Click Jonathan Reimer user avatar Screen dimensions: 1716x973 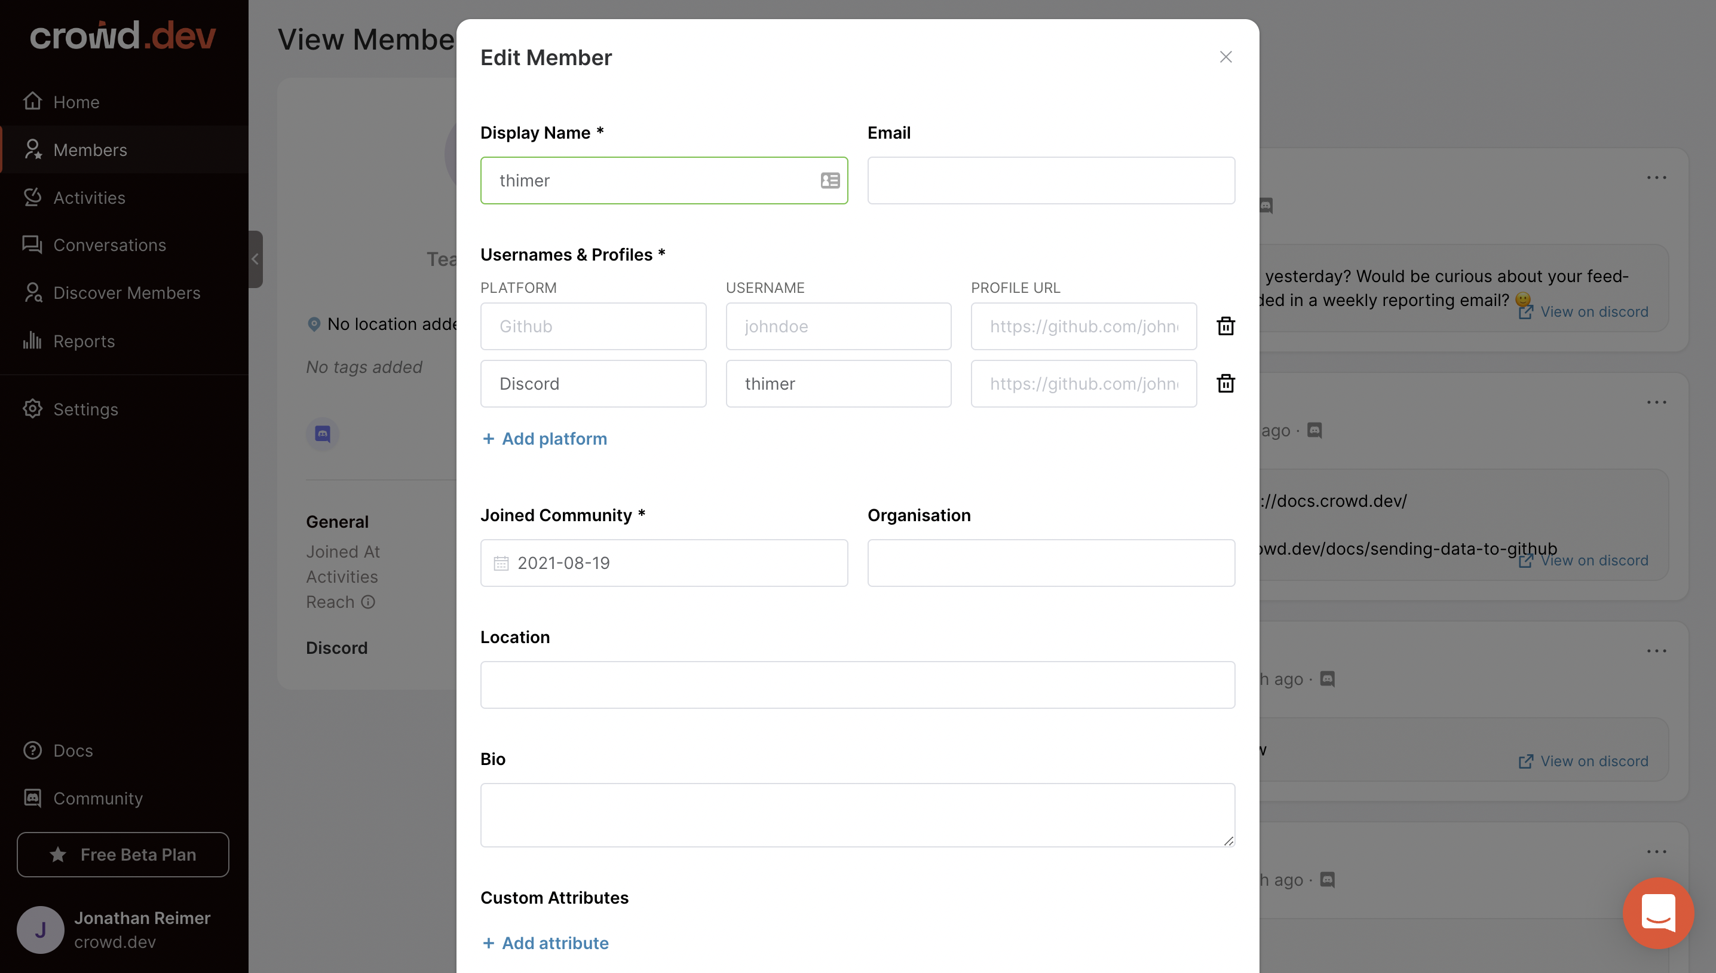[40, 929]
